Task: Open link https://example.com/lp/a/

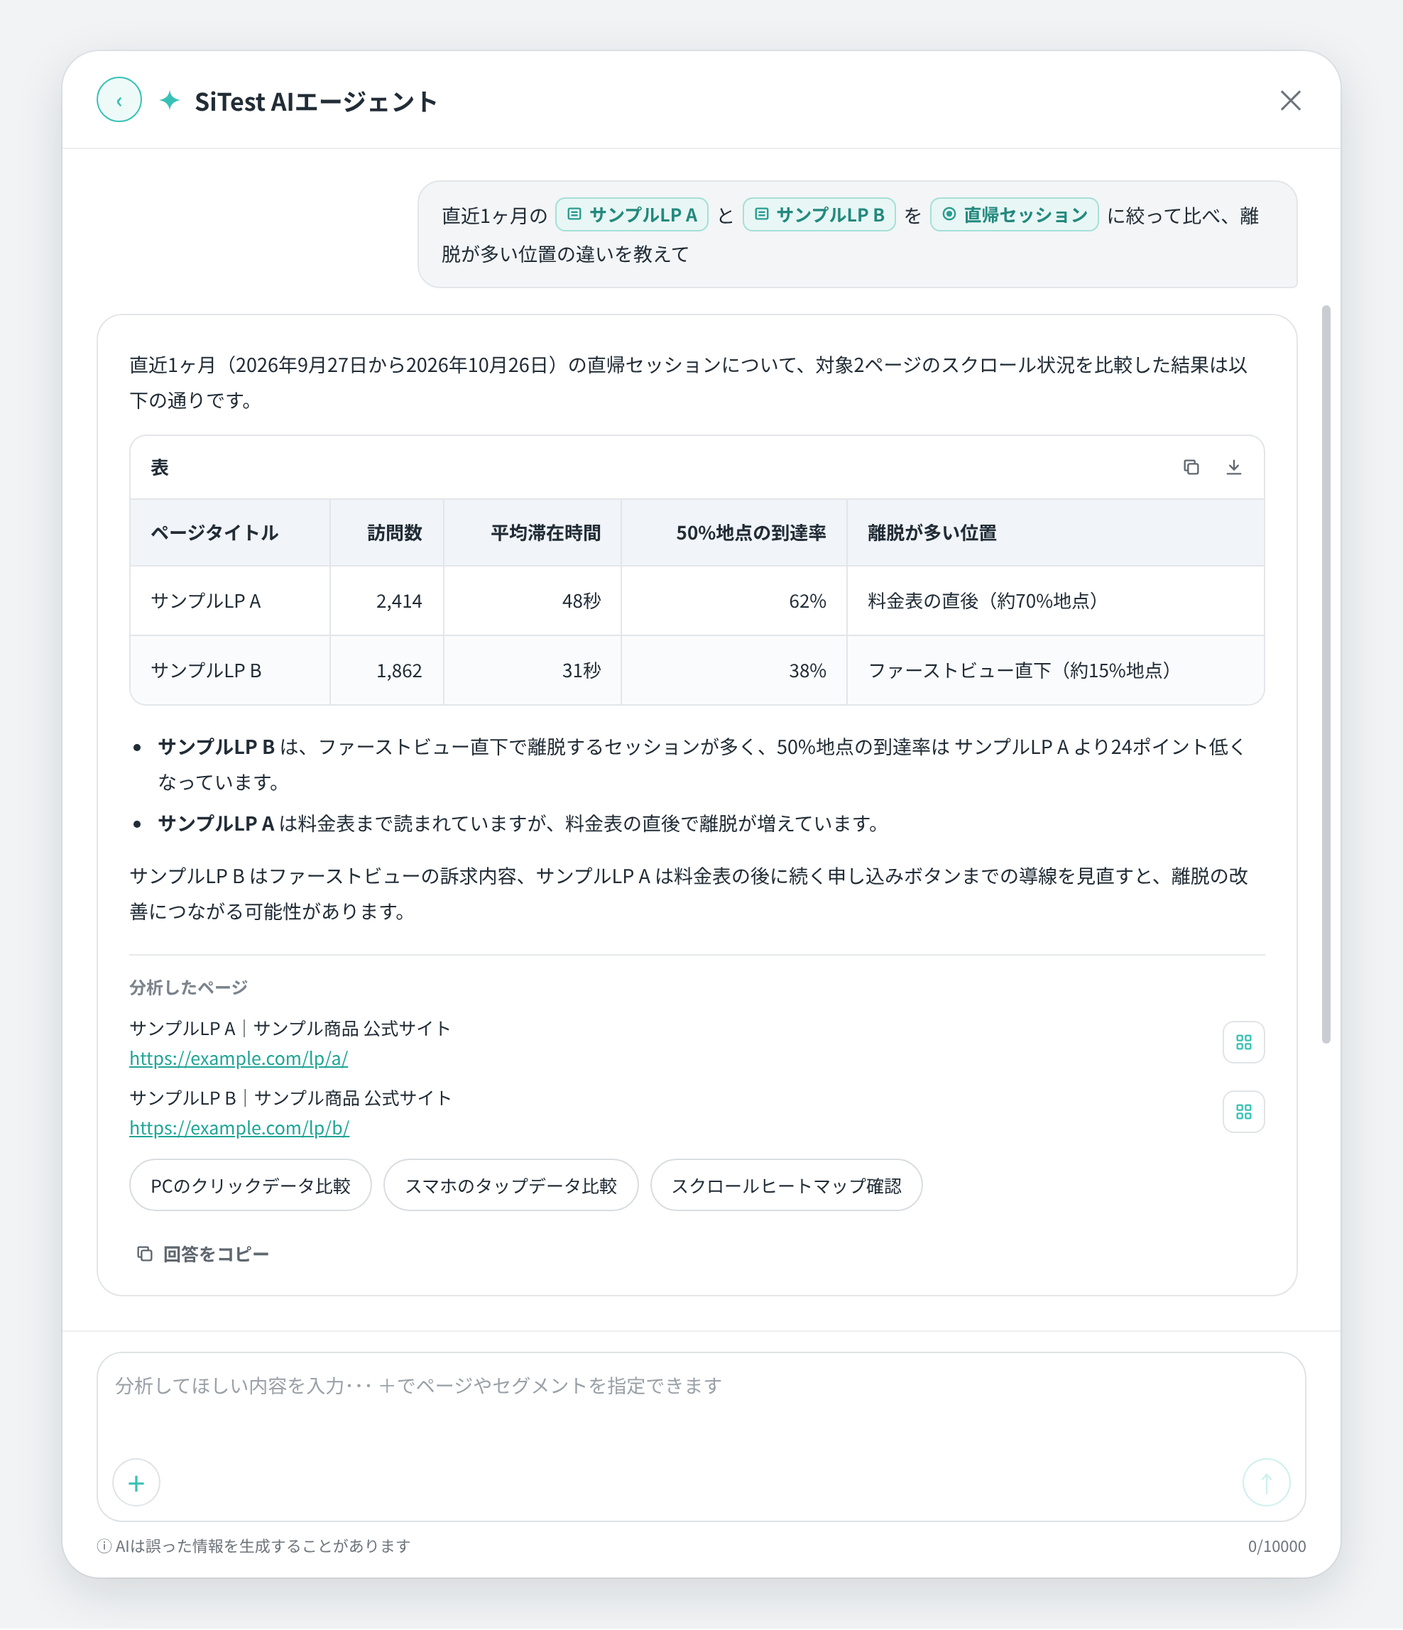Action: [x=239, y=1059]
